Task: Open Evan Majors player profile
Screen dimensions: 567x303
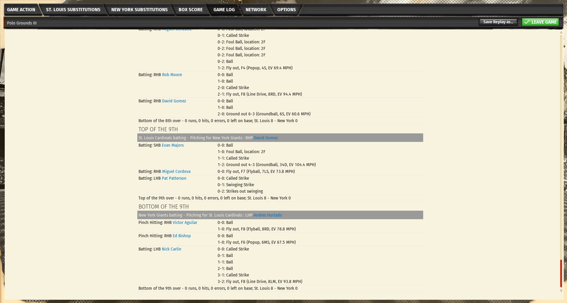Action: (173, 145)
